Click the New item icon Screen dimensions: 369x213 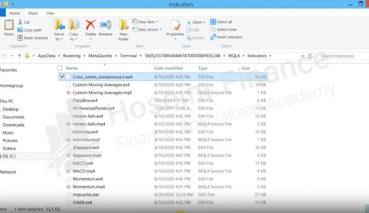pyautogui.click(x=135, y=22)
